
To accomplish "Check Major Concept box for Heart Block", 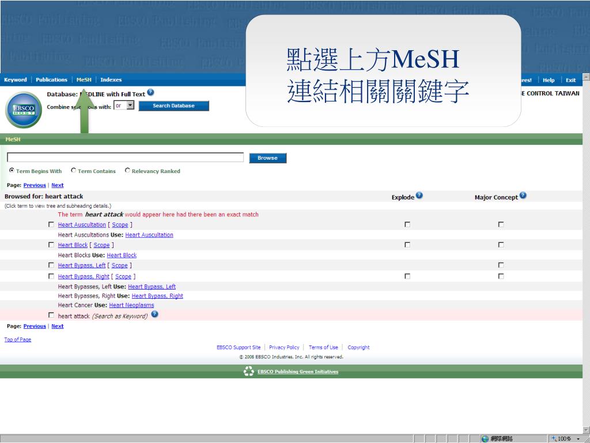I will pyautogui.click(x=501, y=245).
